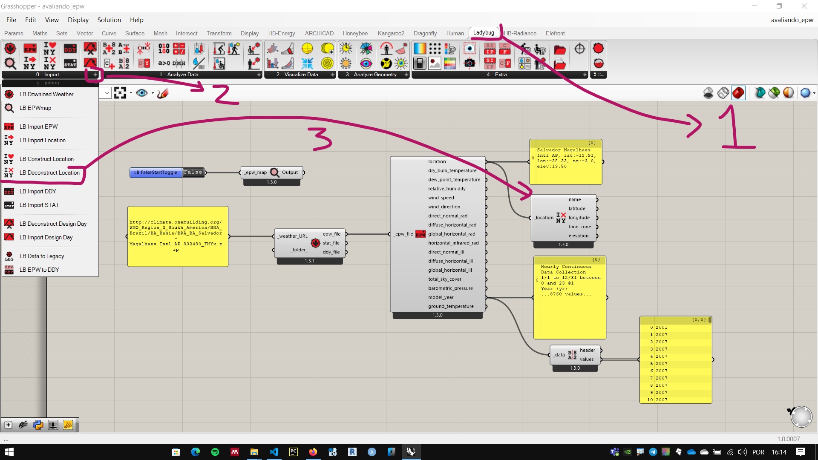This screenshot has height=460, width=818.
Task: Click the LB EPWmap magnifier ribbon icon
Action: 10,63
